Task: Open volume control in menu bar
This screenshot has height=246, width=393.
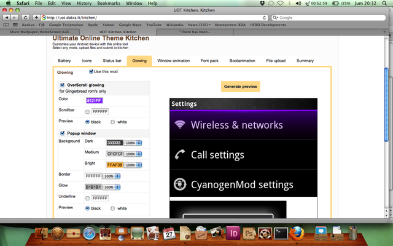Action: (x=298, y=3)
